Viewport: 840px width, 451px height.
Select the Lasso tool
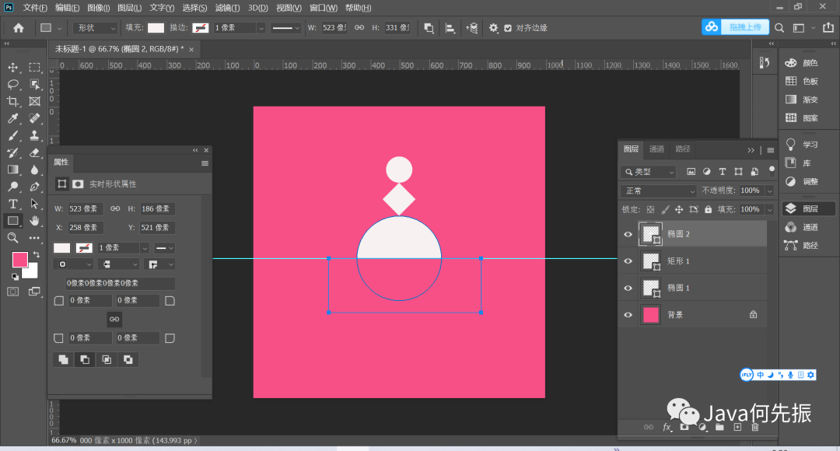click(13, 84)
